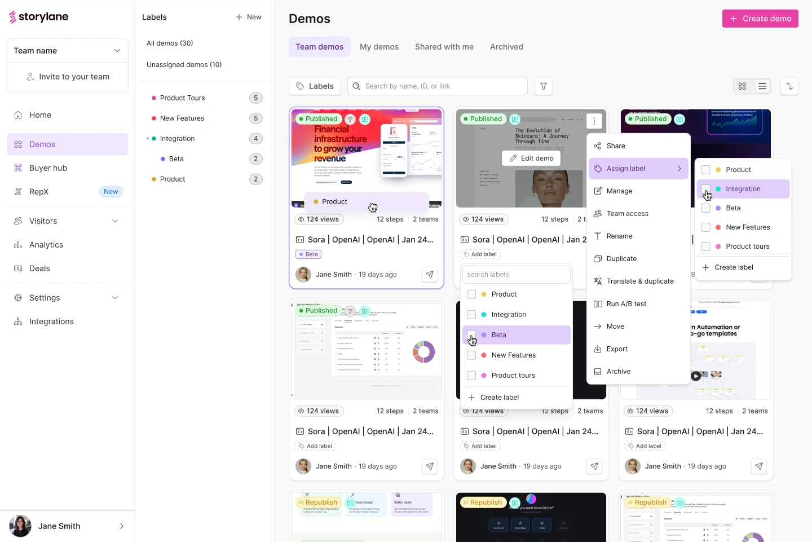Switch to Team demos tab
The image size is (812, 542).
(320, 47)
